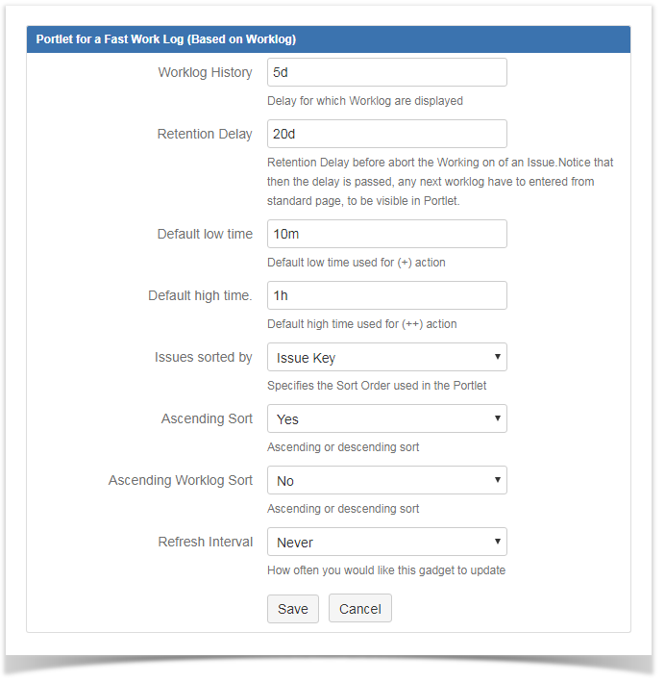Click the Issues sorted by label
The image size is (665, 683).
(x=203, y=357)
